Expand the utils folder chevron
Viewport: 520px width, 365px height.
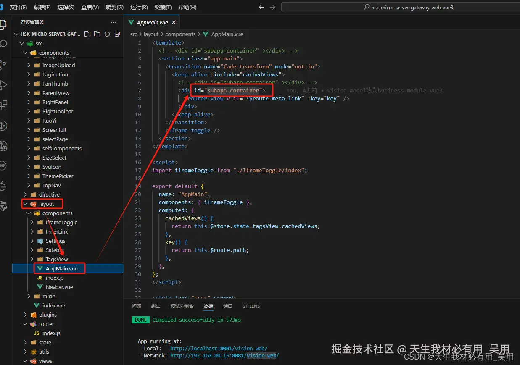[x=26, y=352]
